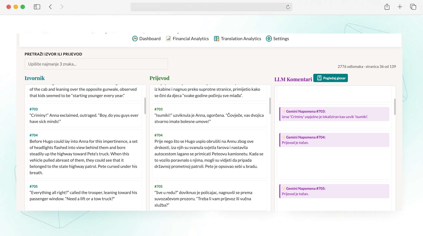Image resolution: width=423 pixels, height=236 pixels.
Task: Click the LLM Komentari heading
Action: [x=293, y=79]
